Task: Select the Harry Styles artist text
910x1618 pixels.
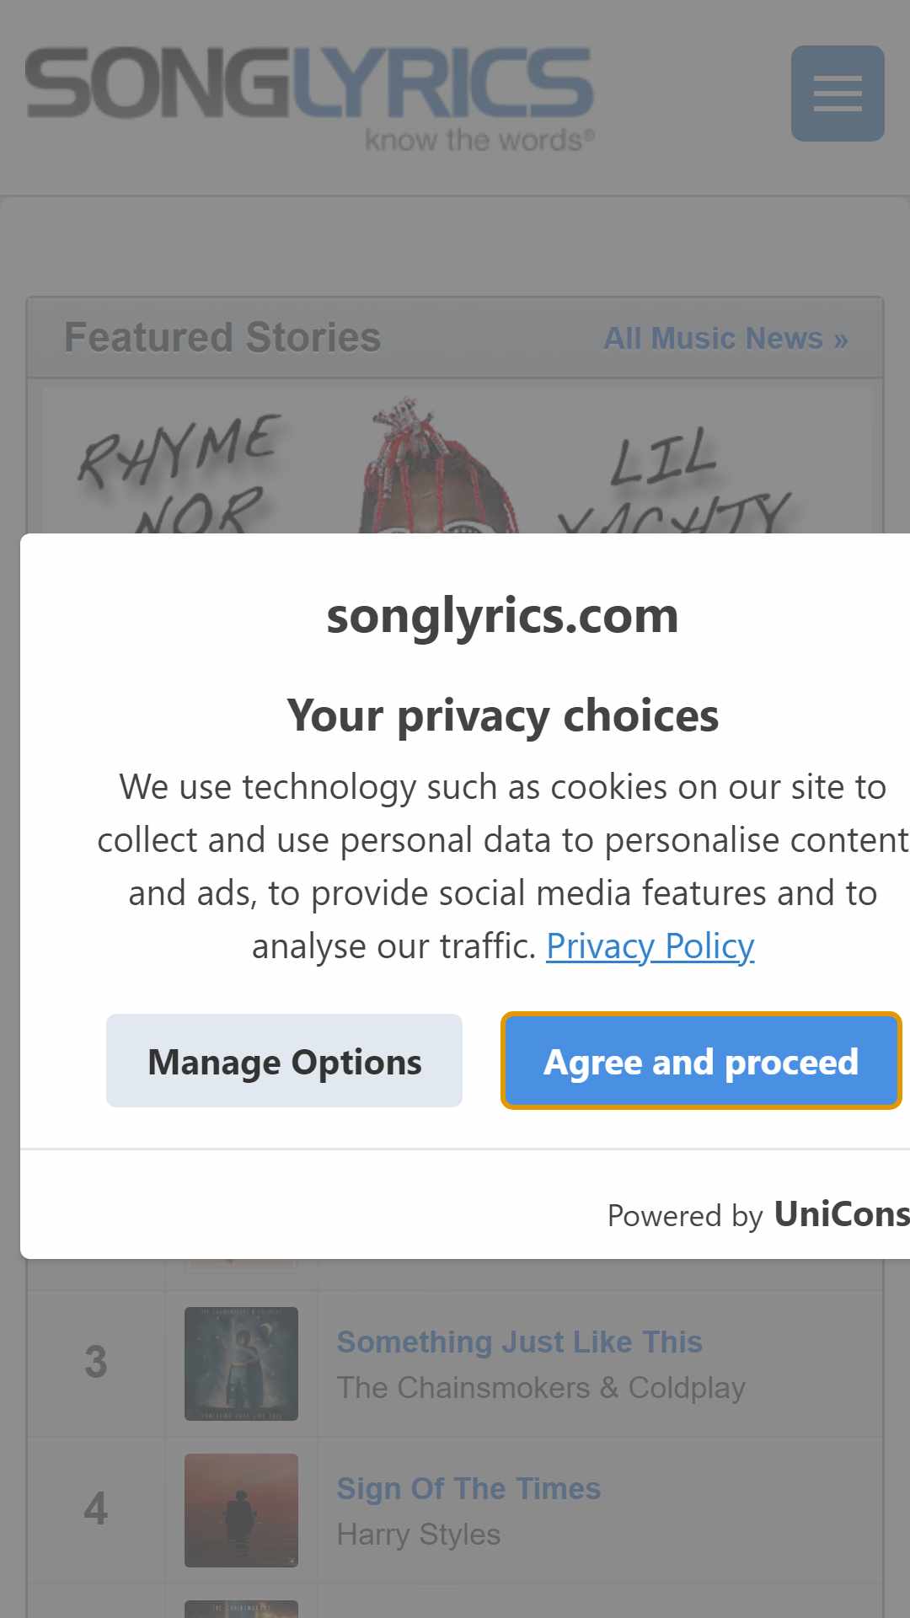Action: point(419,1535)
